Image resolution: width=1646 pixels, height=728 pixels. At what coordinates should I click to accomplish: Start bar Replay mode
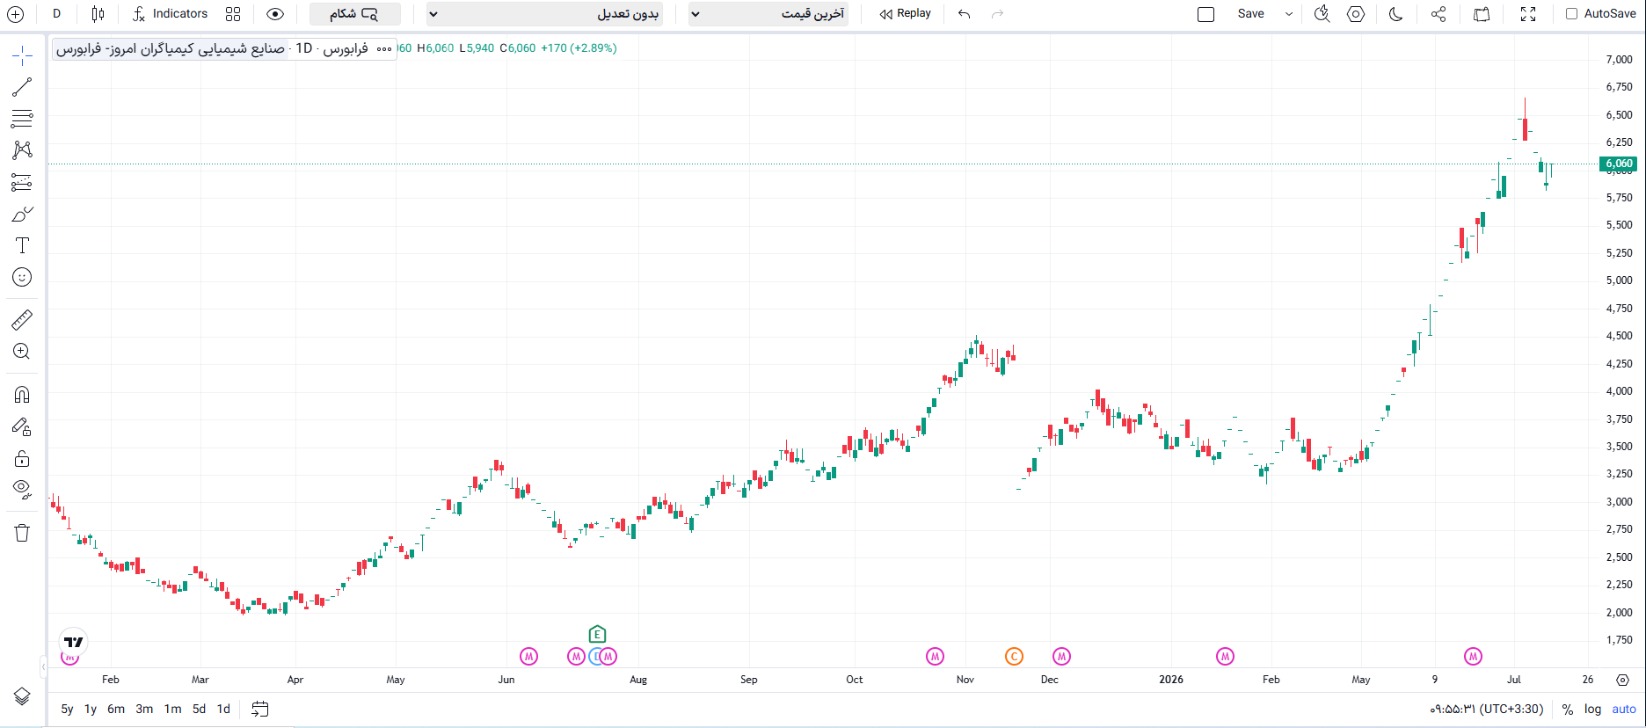[905, 14]
